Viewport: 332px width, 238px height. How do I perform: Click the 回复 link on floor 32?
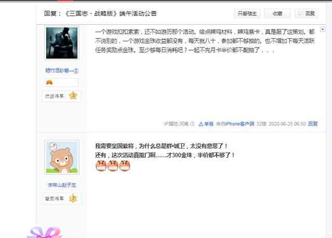pos(313,124)
